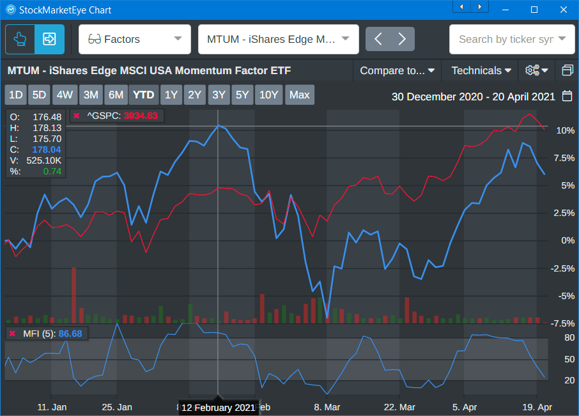579x416 pixels.
Task: Click the 12 February 2021 date marker
Action: (218, 408)
